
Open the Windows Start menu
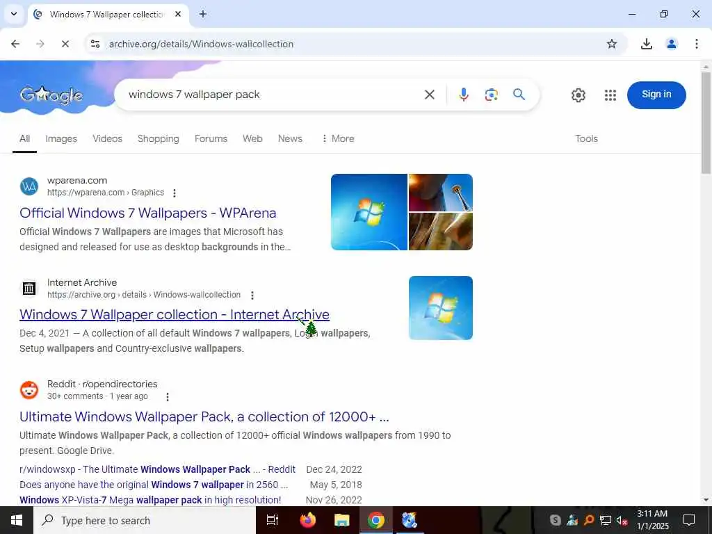tap(17, 520)
